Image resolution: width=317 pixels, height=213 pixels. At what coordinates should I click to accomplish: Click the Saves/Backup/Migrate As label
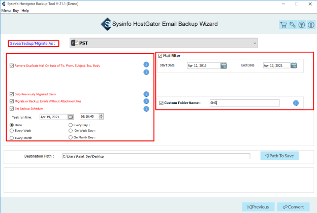point(34,44)
